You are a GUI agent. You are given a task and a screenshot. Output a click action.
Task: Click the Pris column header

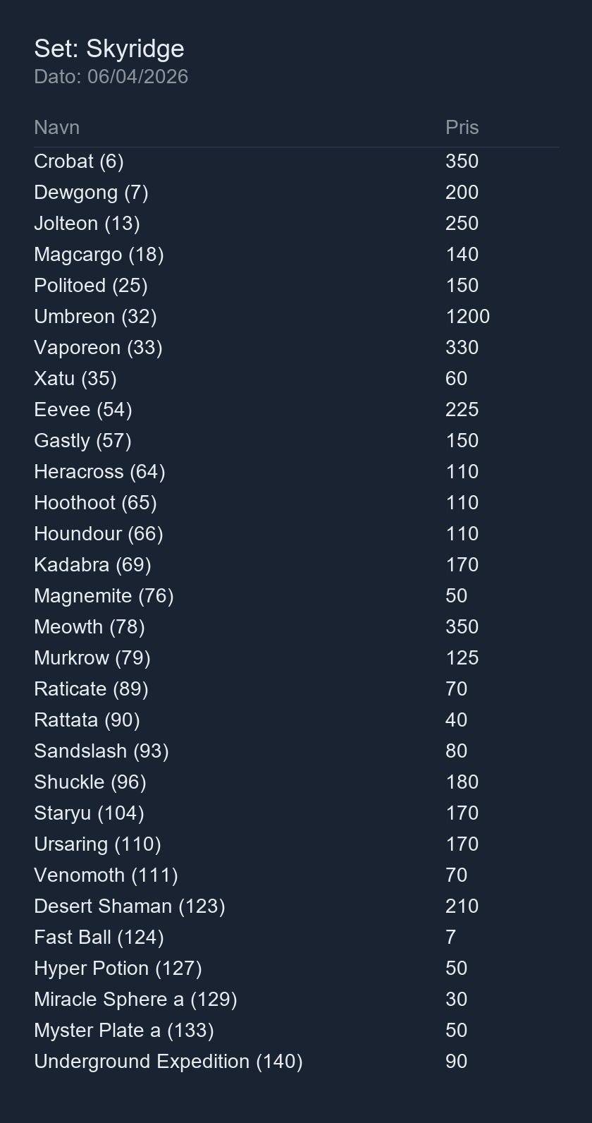coord(462,128)
